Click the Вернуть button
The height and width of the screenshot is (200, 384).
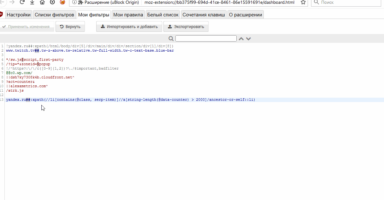(x=70, y=27)
